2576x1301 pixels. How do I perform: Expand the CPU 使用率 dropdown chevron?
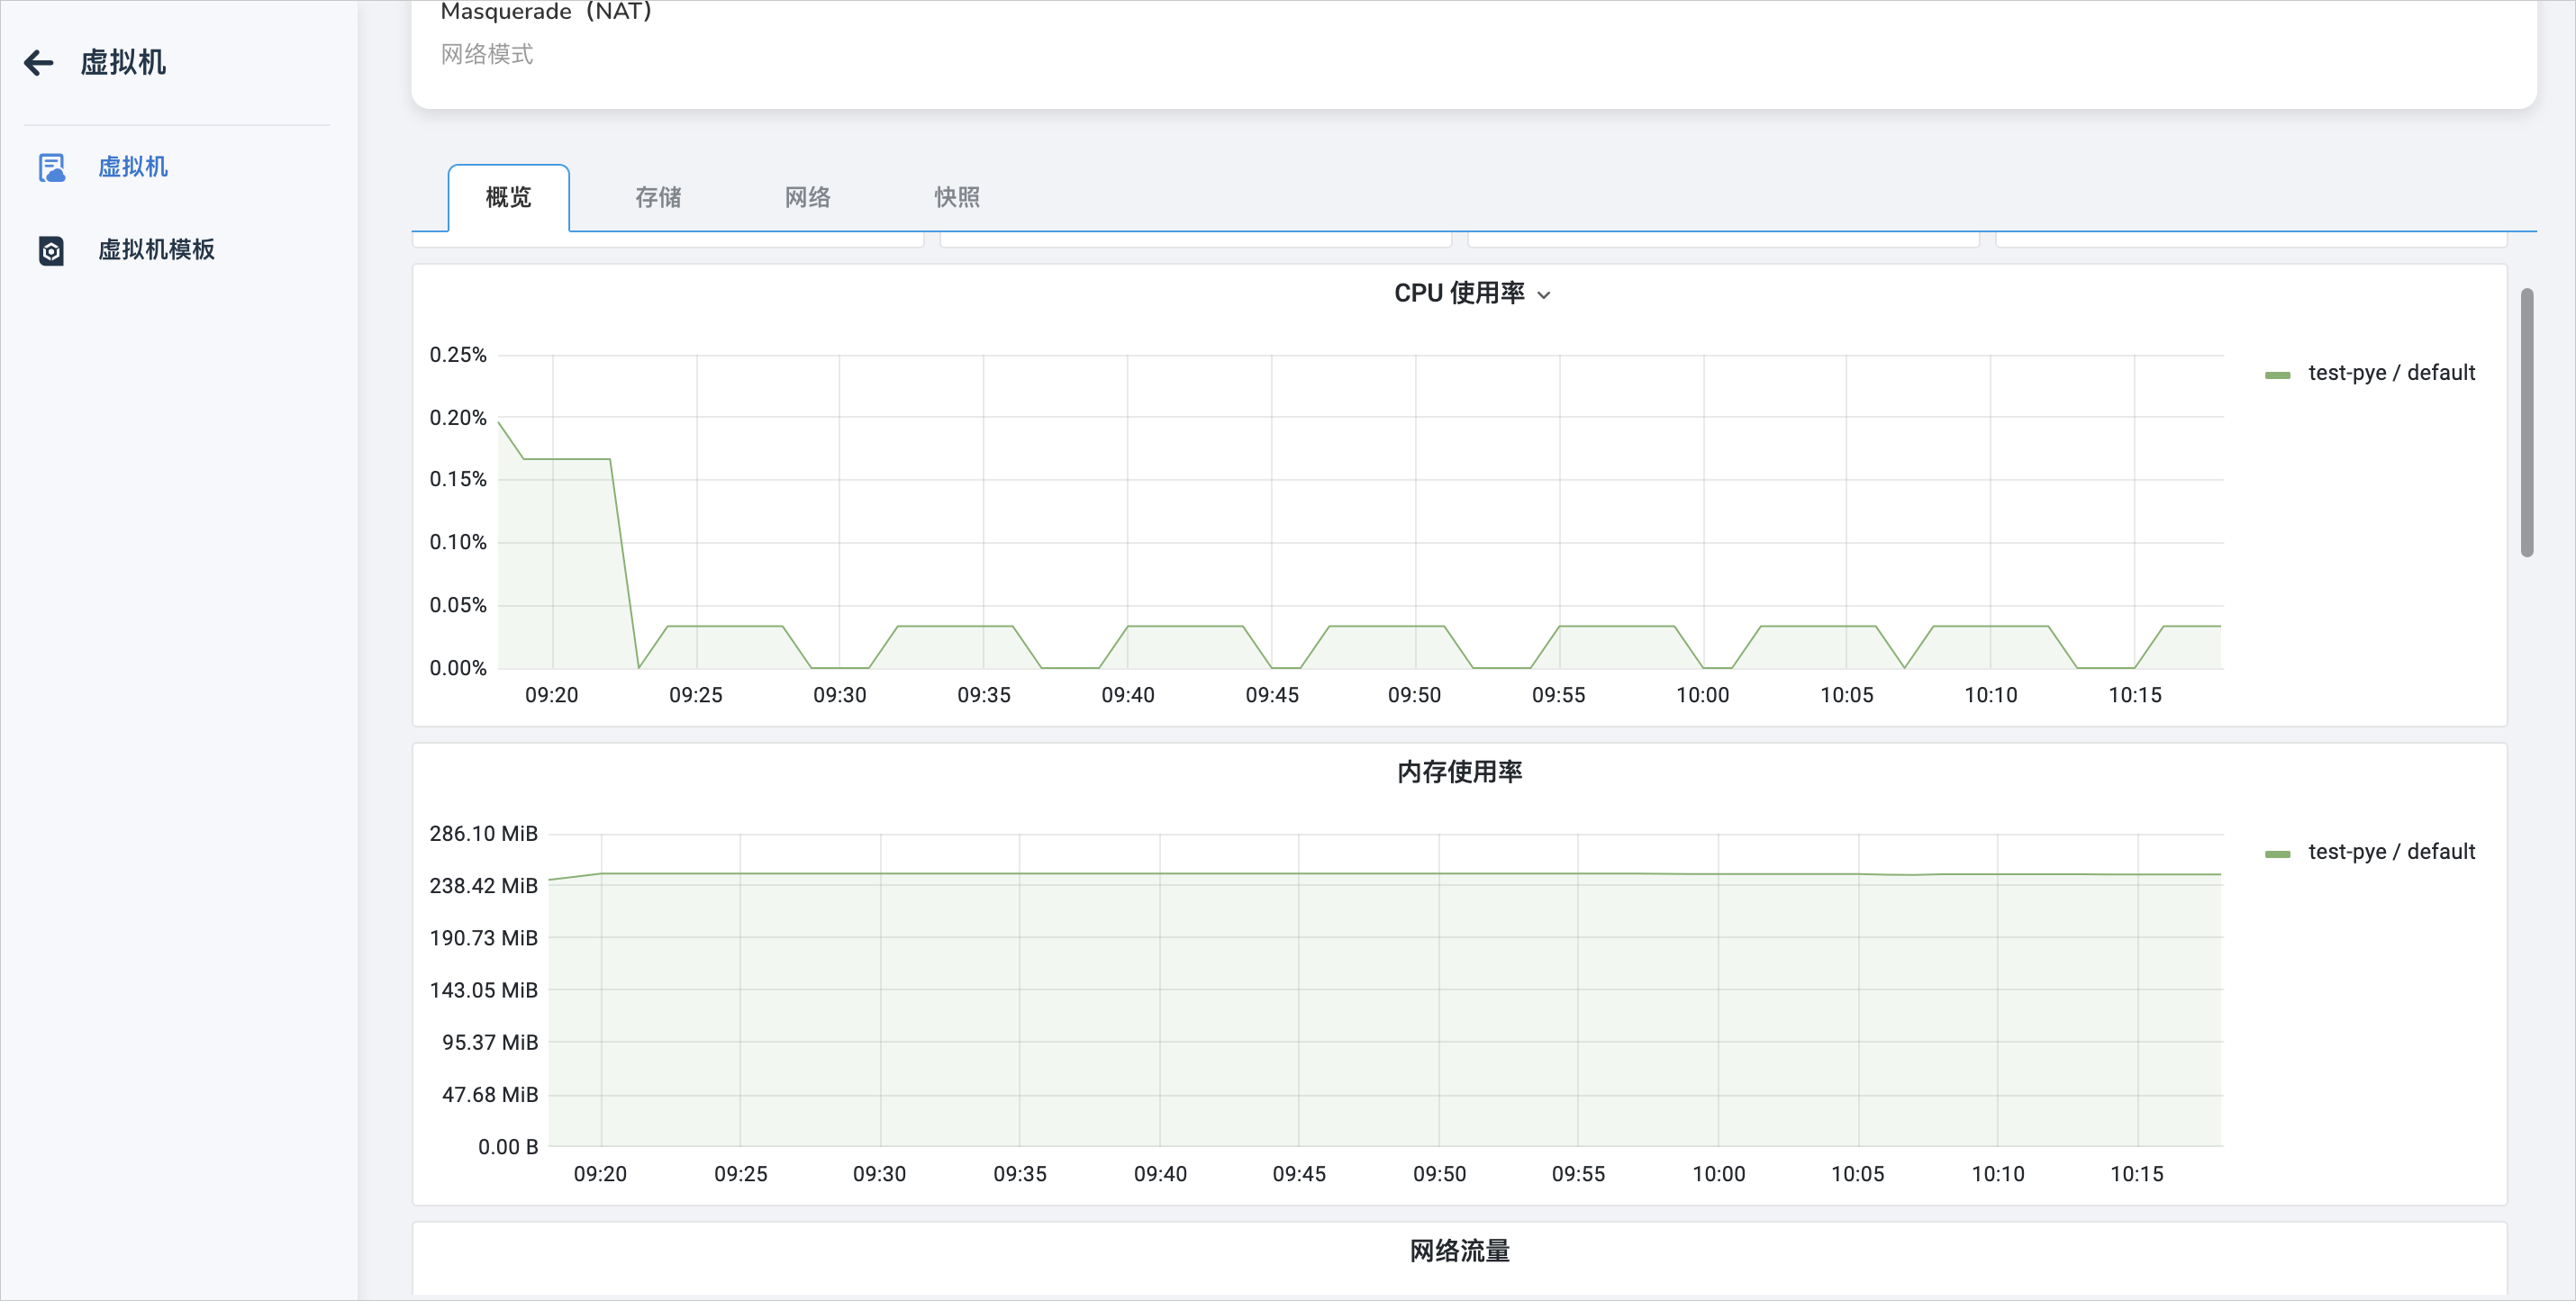(x=1544, y=294)
